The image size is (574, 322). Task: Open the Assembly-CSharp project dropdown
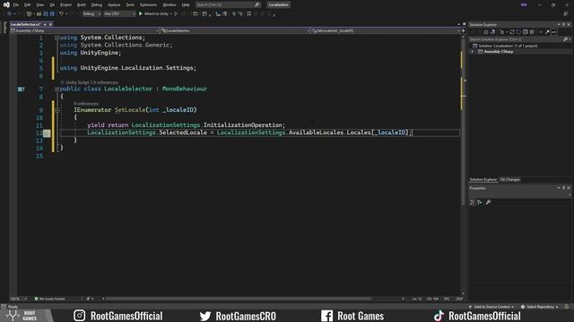point(84,30)
